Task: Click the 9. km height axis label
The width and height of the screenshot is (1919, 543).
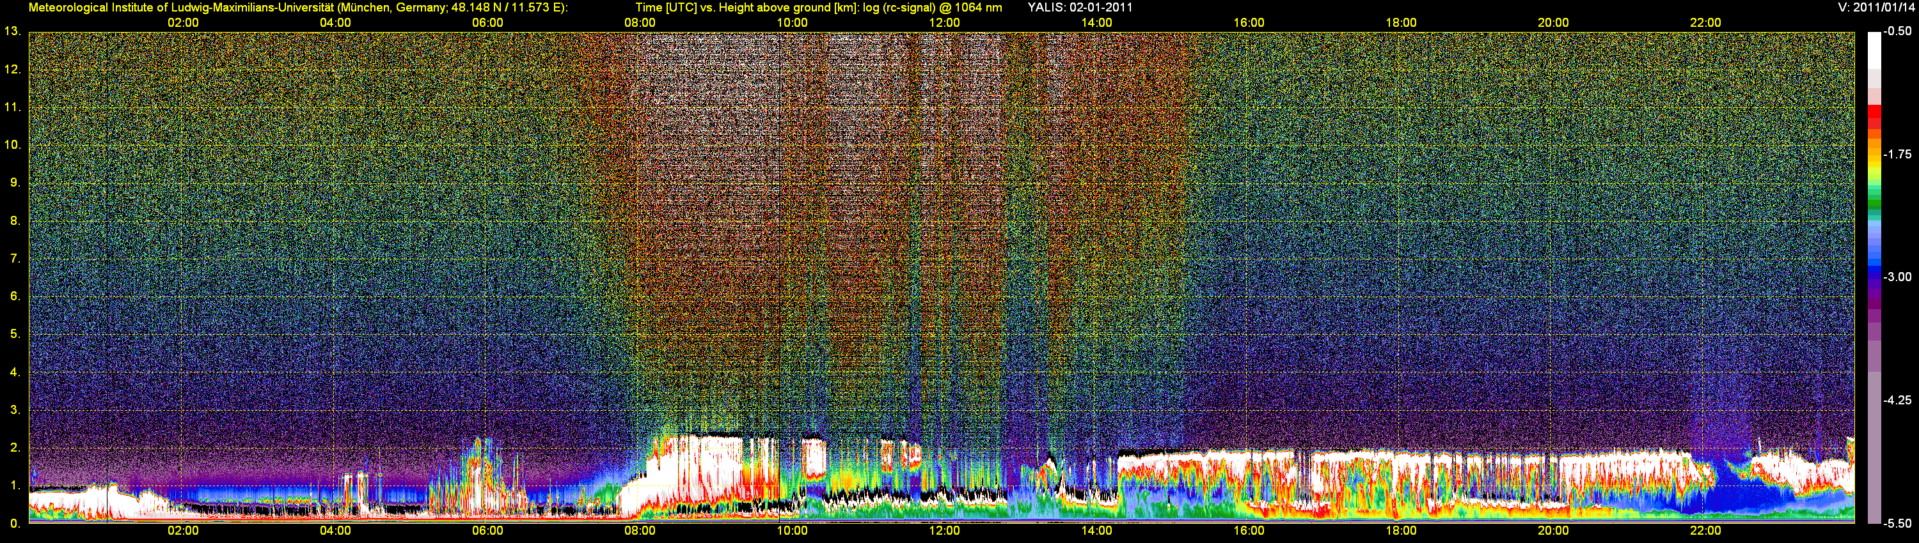Action: pyautogui.click(x=15, y=183)
